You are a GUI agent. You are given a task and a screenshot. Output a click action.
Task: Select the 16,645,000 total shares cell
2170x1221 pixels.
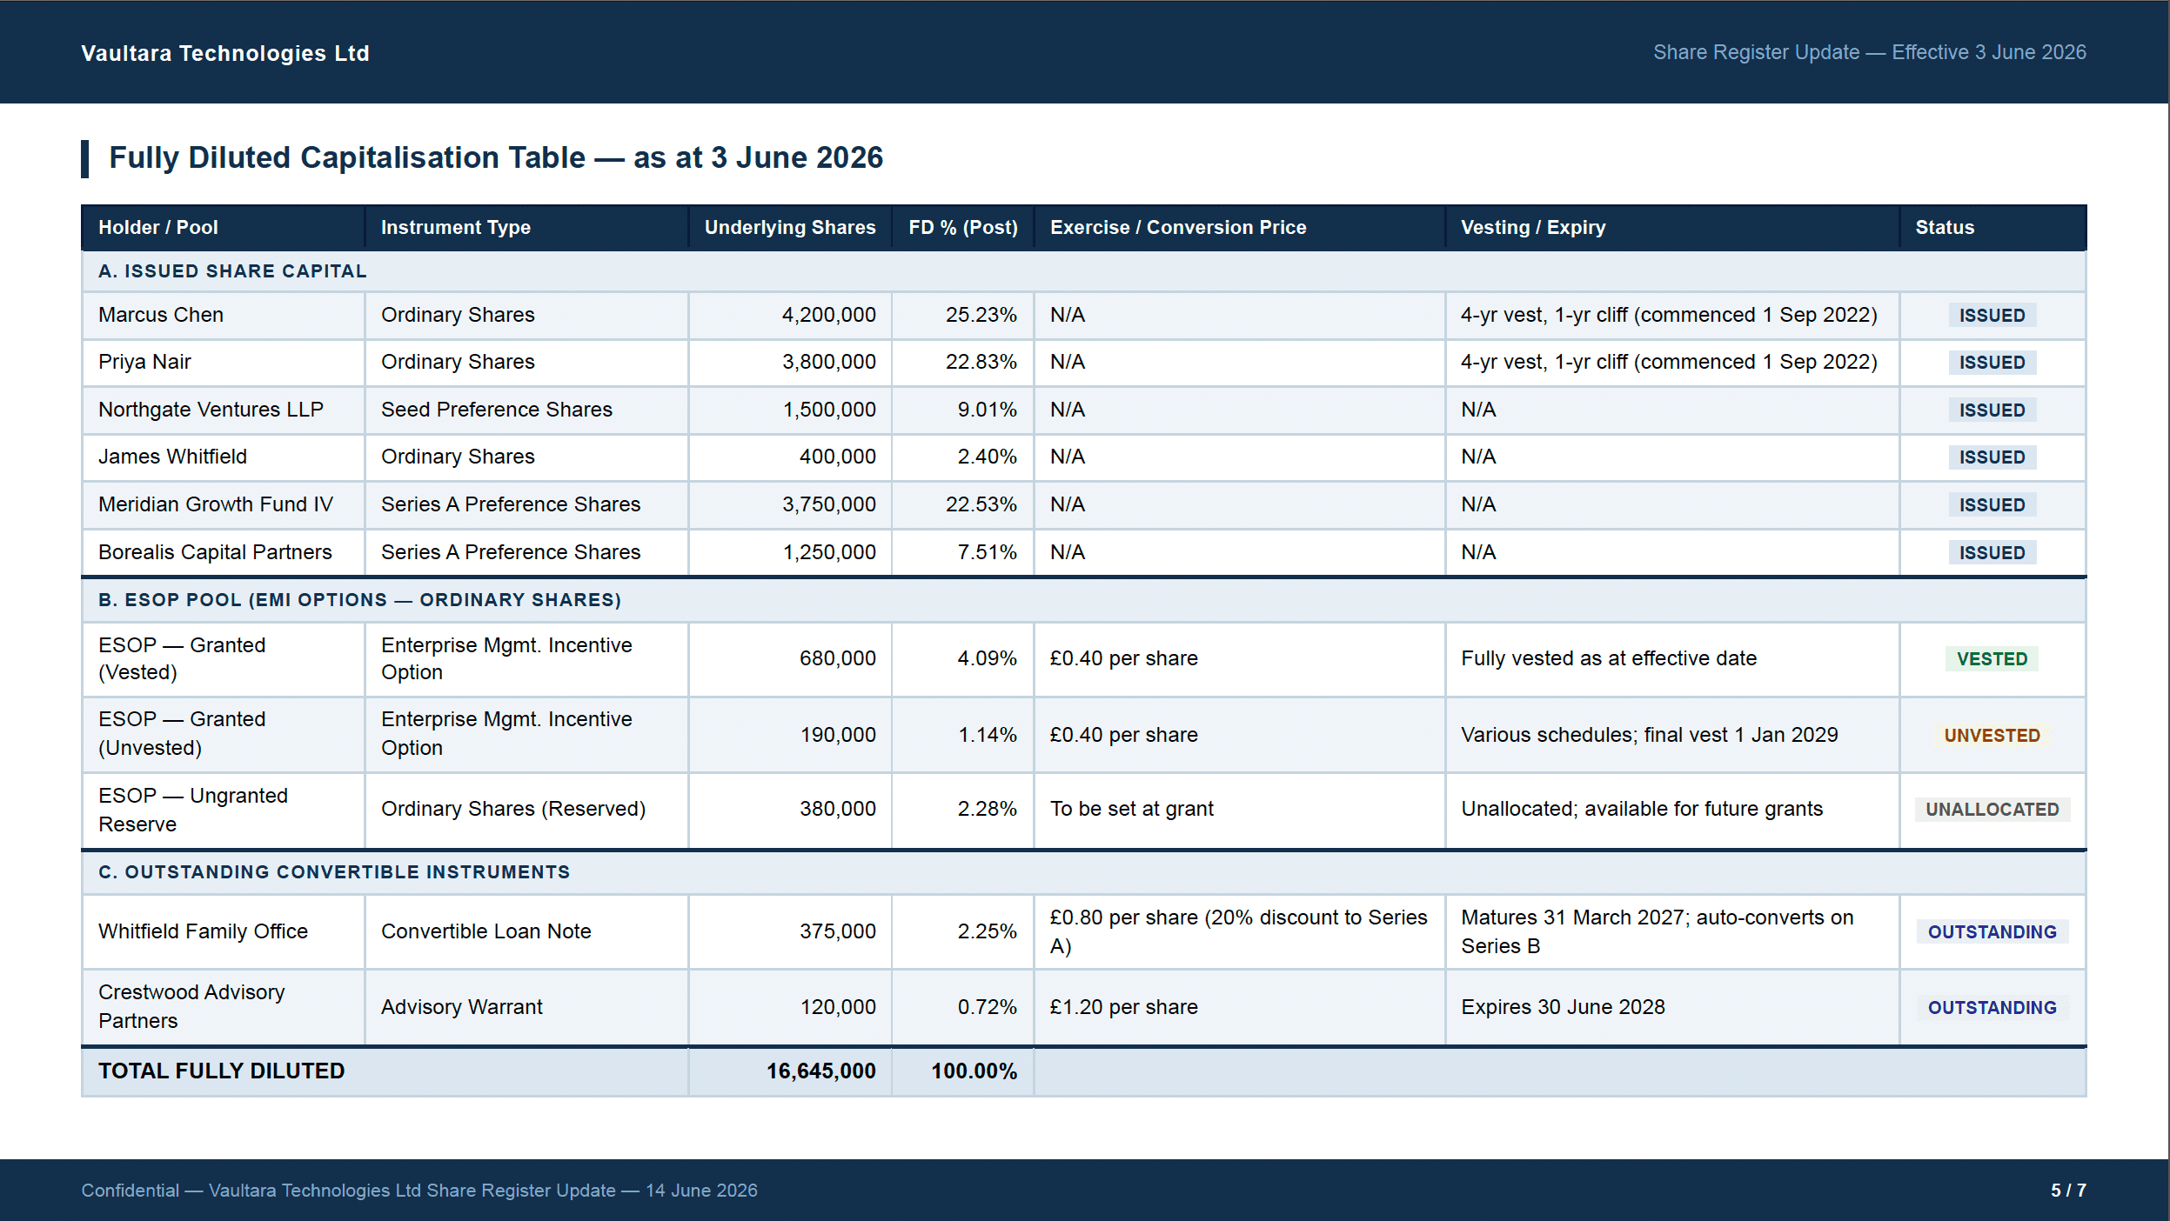coord(790,1071)
